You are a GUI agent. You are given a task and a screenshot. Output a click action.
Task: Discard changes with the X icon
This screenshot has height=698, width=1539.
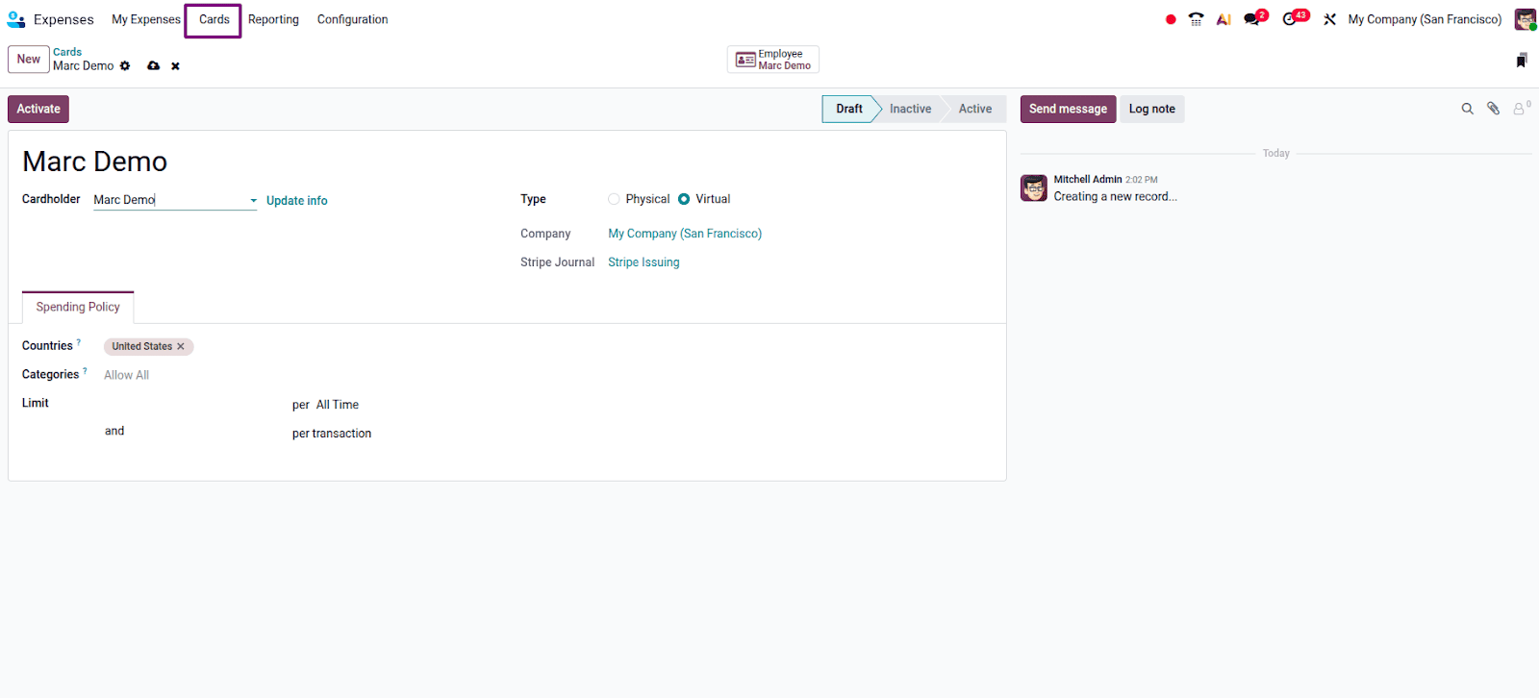(175, 66)
